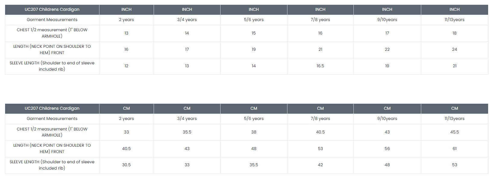492x178 pixels.
Task: Click length value 24 in inch table
Action: click(x=454, y=50)
